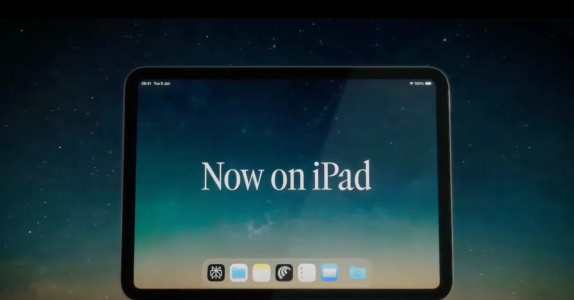The image size is (574, 300).
Task: Open the Files app from the dock
Action: [238, 271]
